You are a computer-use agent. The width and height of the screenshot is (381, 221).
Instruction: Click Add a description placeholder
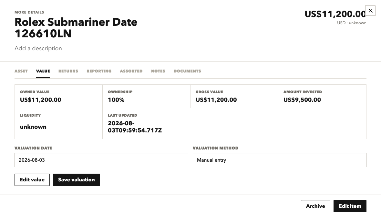[38, 48]
